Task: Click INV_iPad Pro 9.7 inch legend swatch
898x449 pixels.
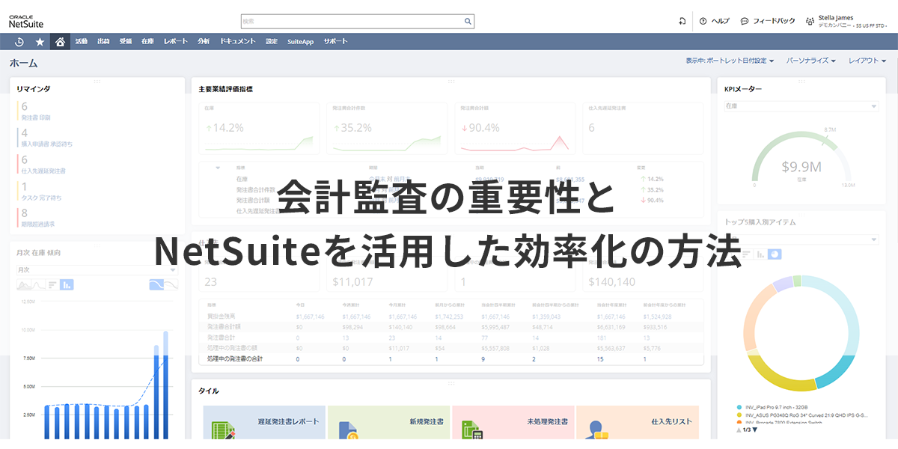Action: click(739, 406)
